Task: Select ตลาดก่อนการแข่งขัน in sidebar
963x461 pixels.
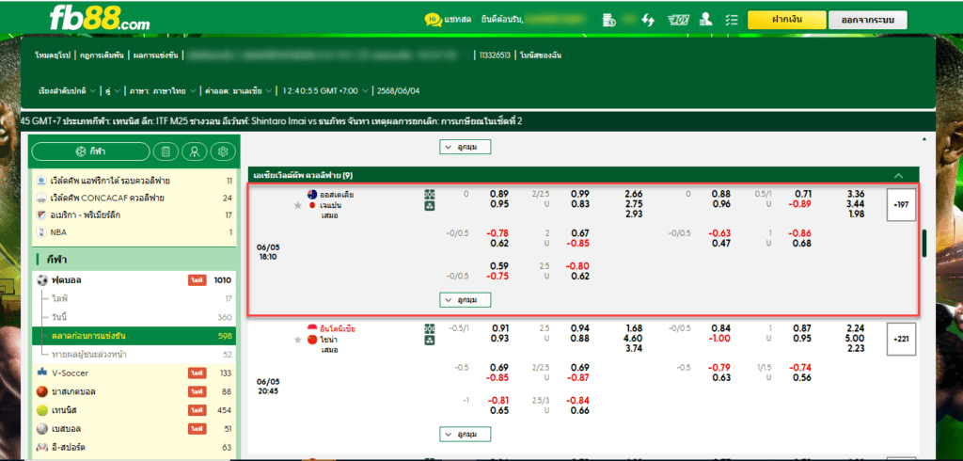Action: (134, 336)
